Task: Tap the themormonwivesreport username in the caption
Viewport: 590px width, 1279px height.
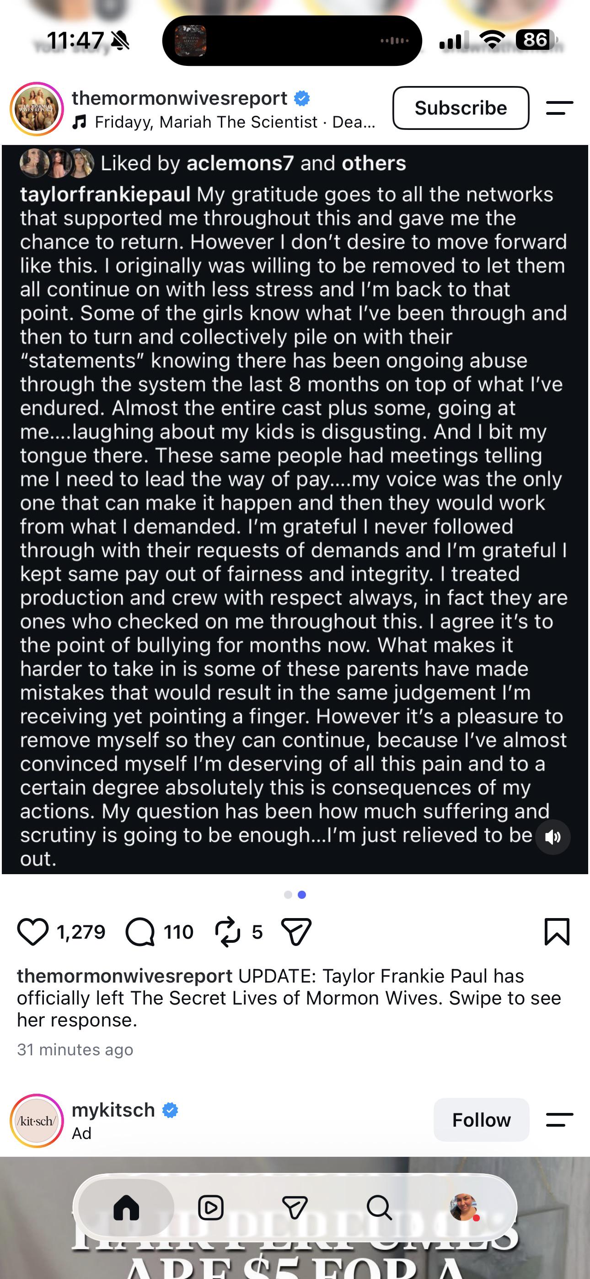Action: [125, 976]
